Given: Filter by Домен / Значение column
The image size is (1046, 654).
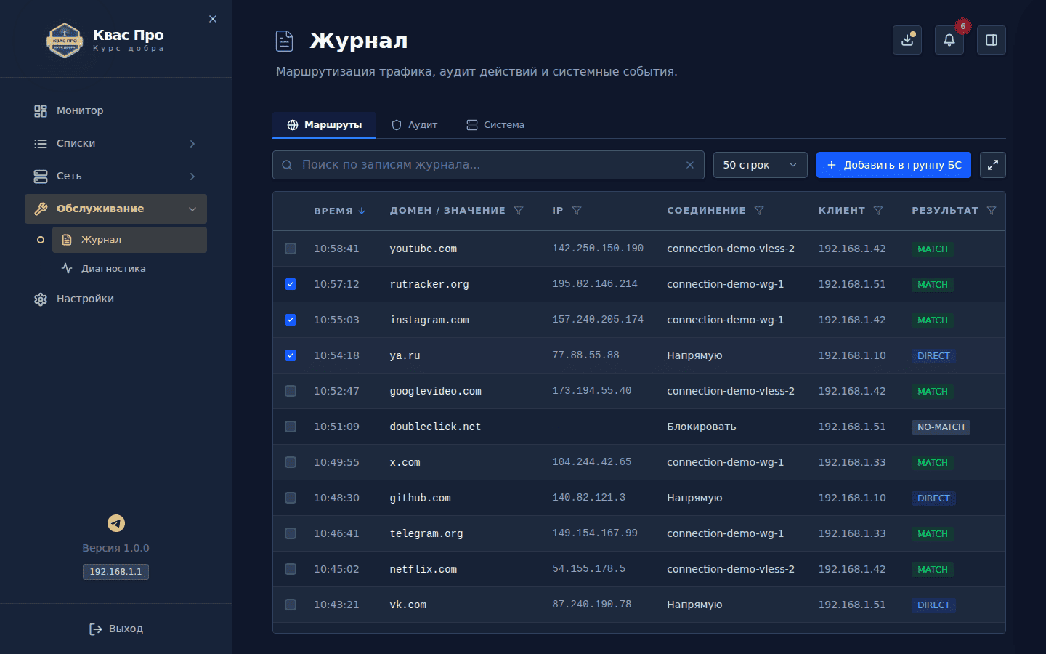Looking at the screenshot, I should (519, 211).
